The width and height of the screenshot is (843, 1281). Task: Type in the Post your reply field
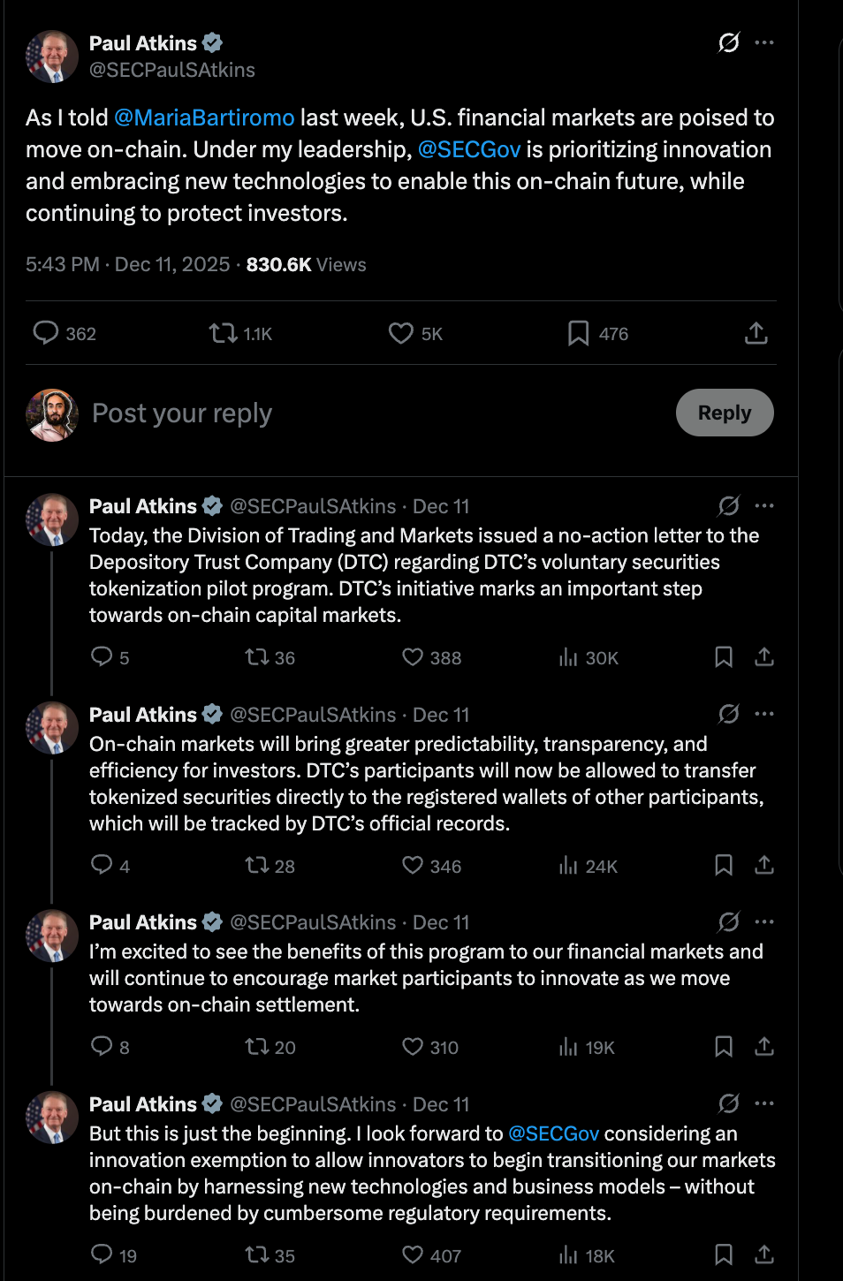click(353, 413)
